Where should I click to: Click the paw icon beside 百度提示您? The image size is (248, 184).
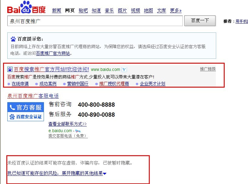click(x=13, y=39)
